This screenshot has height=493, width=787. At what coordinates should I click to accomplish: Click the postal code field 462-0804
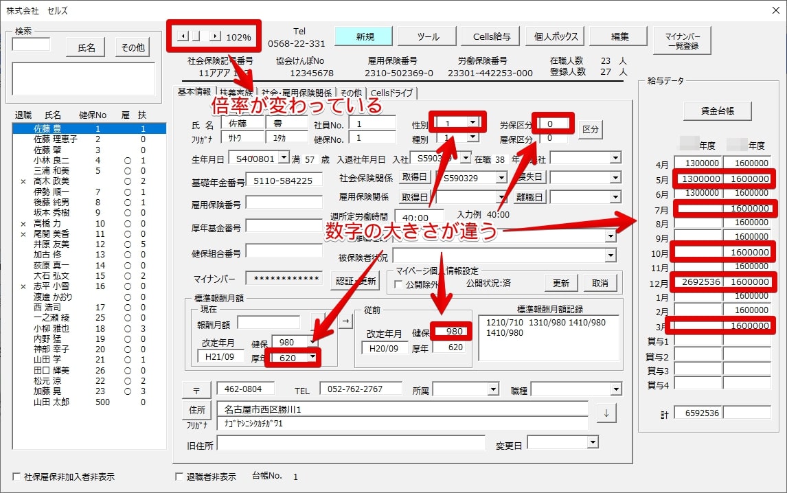click(x=245, y=389)
